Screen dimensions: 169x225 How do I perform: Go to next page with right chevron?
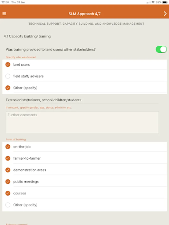click(165, 14)
